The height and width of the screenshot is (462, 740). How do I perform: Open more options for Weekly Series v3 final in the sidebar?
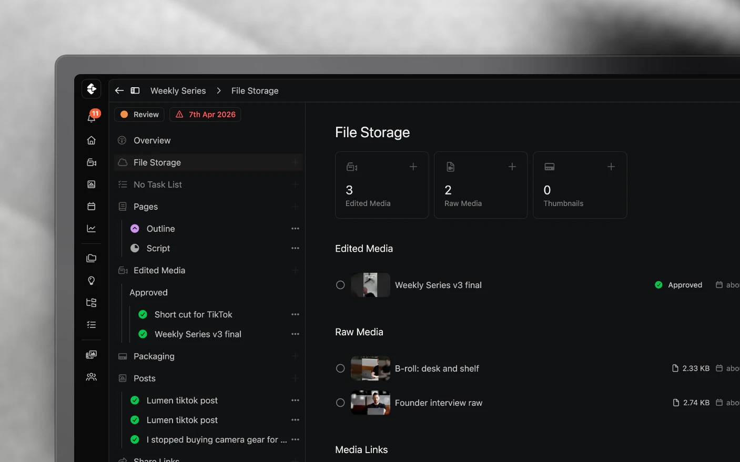[x=295, y=334]
